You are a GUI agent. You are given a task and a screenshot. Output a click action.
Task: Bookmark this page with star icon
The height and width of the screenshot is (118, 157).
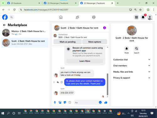tap(140, 10)
